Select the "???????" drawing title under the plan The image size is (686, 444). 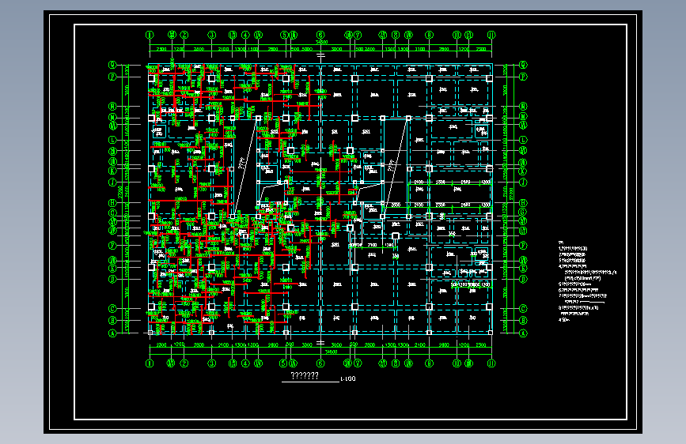tap(305, 376)
